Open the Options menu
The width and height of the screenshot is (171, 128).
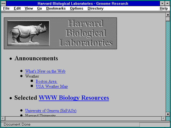click(77, 9)
